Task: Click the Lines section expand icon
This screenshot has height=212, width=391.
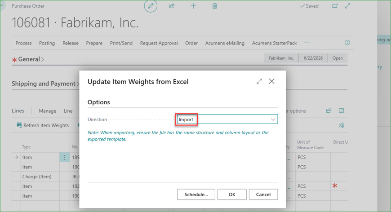Action: point(341,110)
